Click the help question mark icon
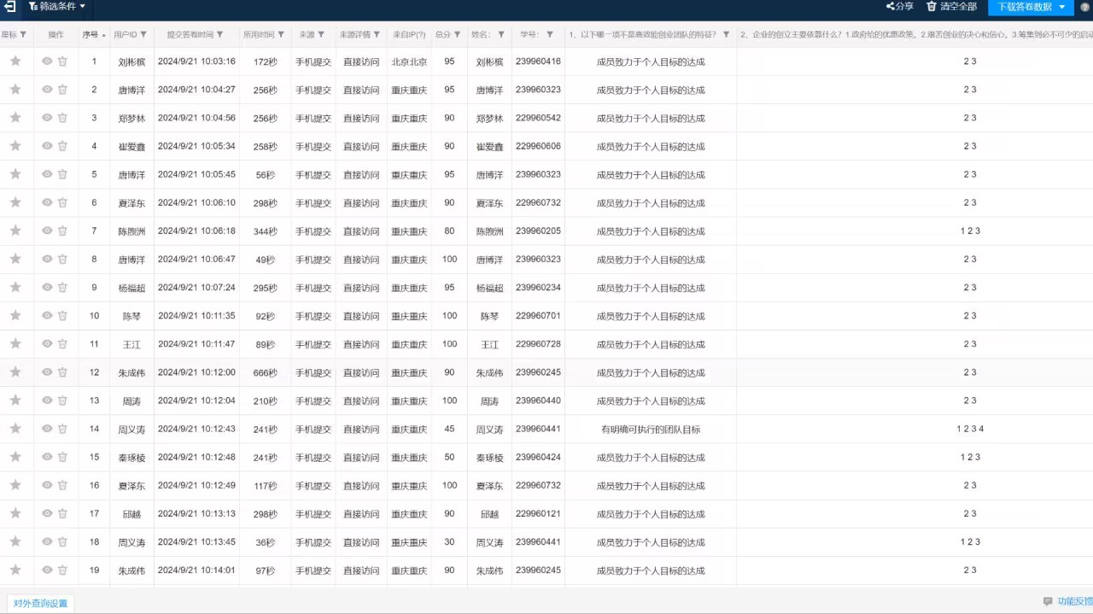 [1085, 7]
